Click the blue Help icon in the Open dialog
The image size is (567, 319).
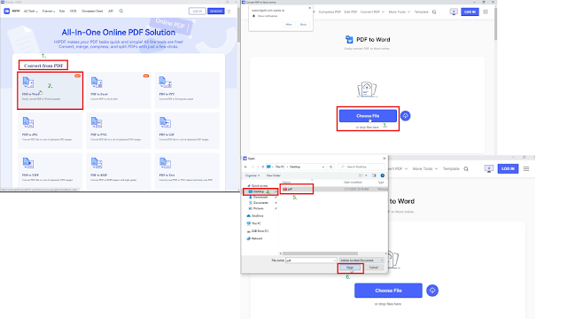(383, 175)
